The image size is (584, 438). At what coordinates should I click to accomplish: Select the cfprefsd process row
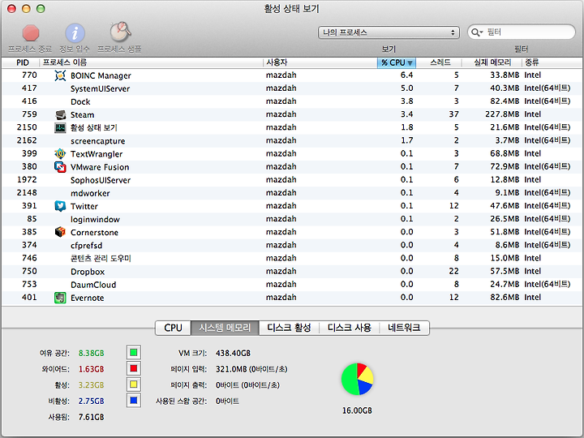pos(292,245)
